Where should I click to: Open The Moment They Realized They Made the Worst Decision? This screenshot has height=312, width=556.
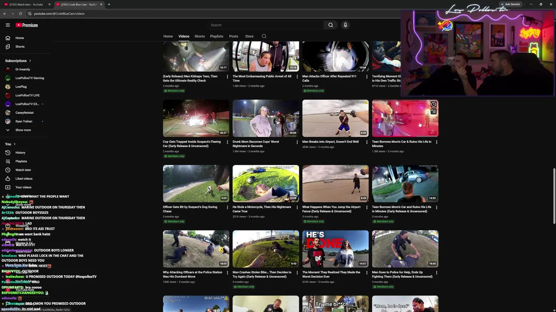pos(332,274)
